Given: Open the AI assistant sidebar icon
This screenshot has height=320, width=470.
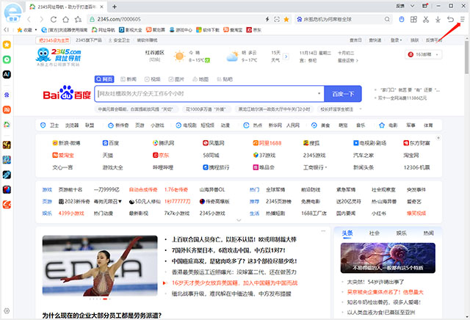Looking at the screenshot, I should [x=7, y=74].
